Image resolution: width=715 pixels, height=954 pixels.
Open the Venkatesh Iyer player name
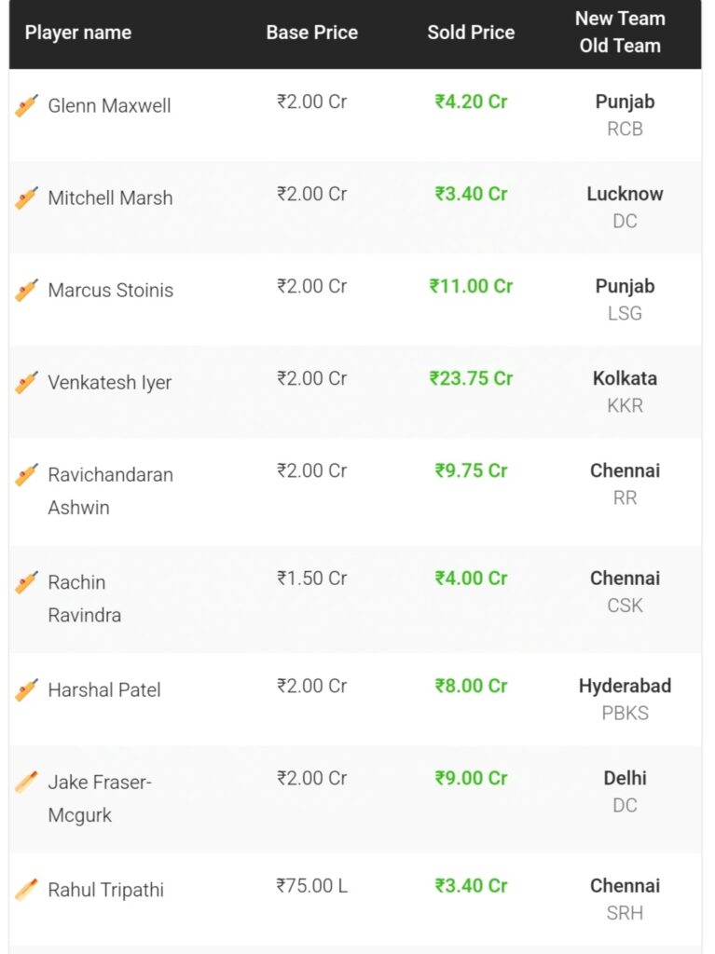tap(110, 382)
